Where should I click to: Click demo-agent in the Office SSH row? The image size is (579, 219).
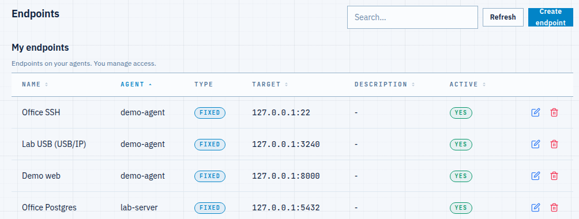click(x=142, y=112)
